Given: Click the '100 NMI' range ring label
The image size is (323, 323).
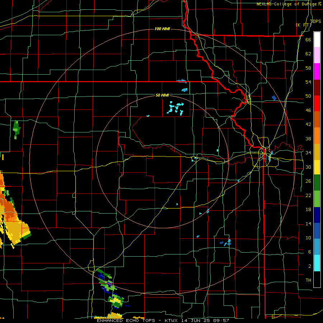Looking at the screenshot, I should point(162,29).
